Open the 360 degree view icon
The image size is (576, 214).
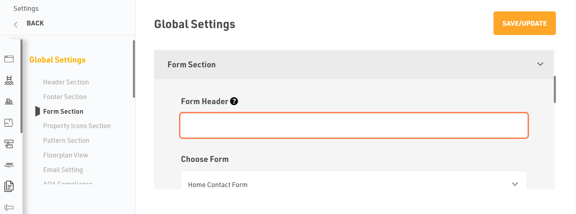[9, 165]
